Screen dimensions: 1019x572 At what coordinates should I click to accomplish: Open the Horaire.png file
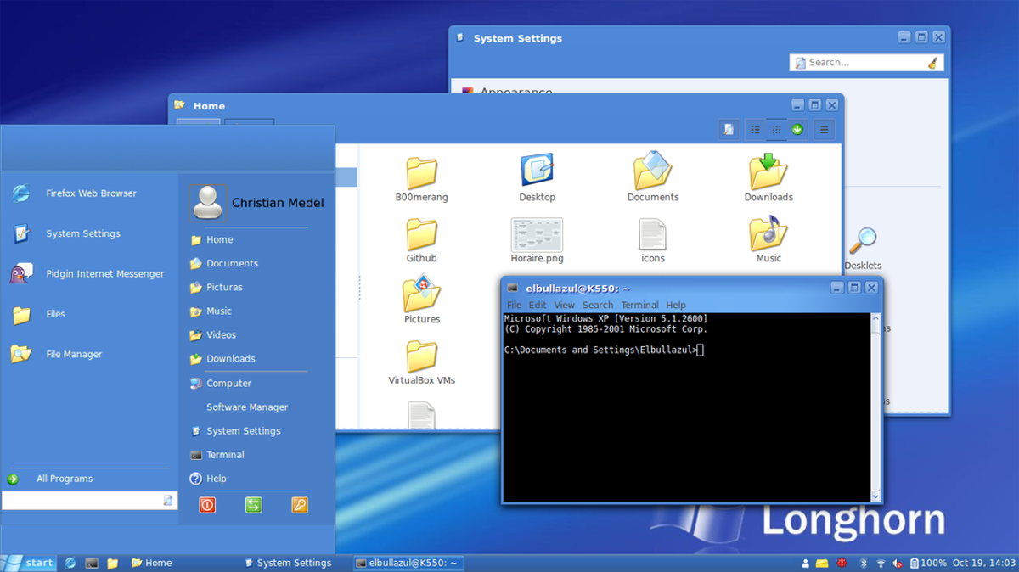[x=537, y=236]
